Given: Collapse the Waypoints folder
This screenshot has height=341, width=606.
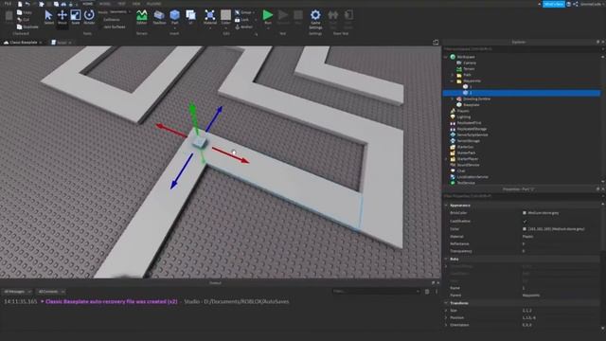Looking at the screenshot, I should point(453,81).
